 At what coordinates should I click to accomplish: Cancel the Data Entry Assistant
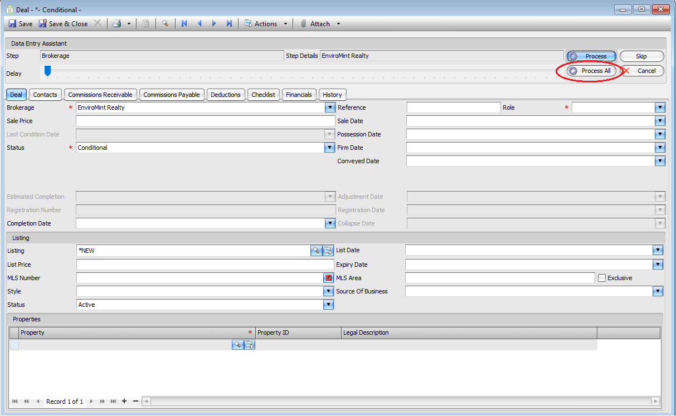click(641, 71)
